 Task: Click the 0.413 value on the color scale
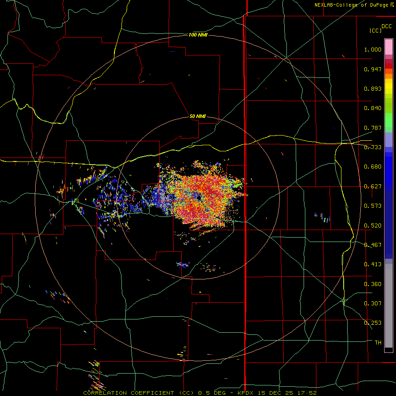pos(373,264)
